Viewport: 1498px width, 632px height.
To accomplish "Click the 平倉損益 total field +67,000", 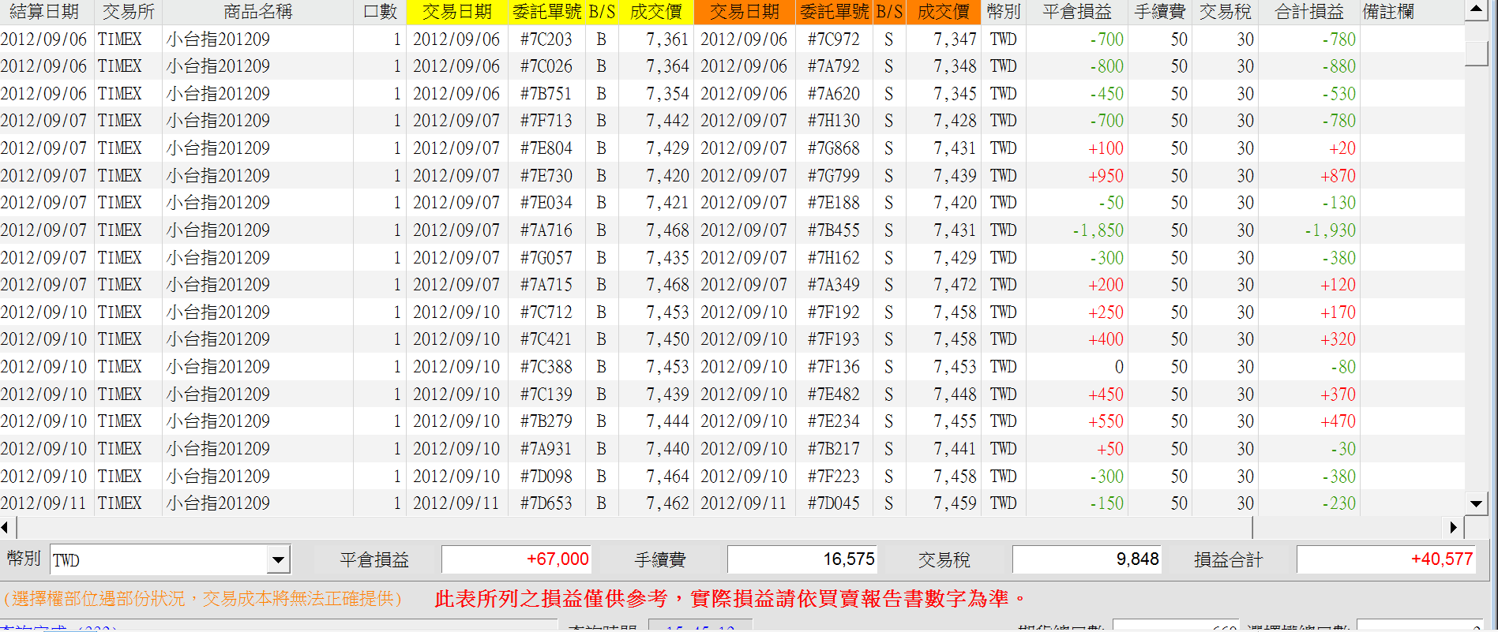I will (x=516, y=559).
